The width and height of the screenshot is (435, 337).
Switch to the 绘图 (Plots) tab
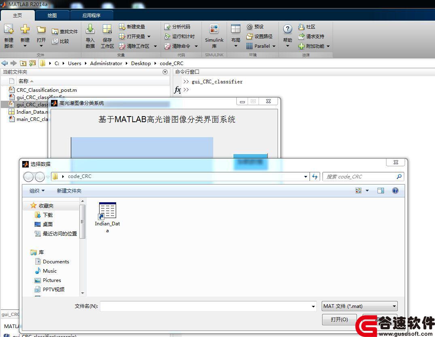pos(52,15)
